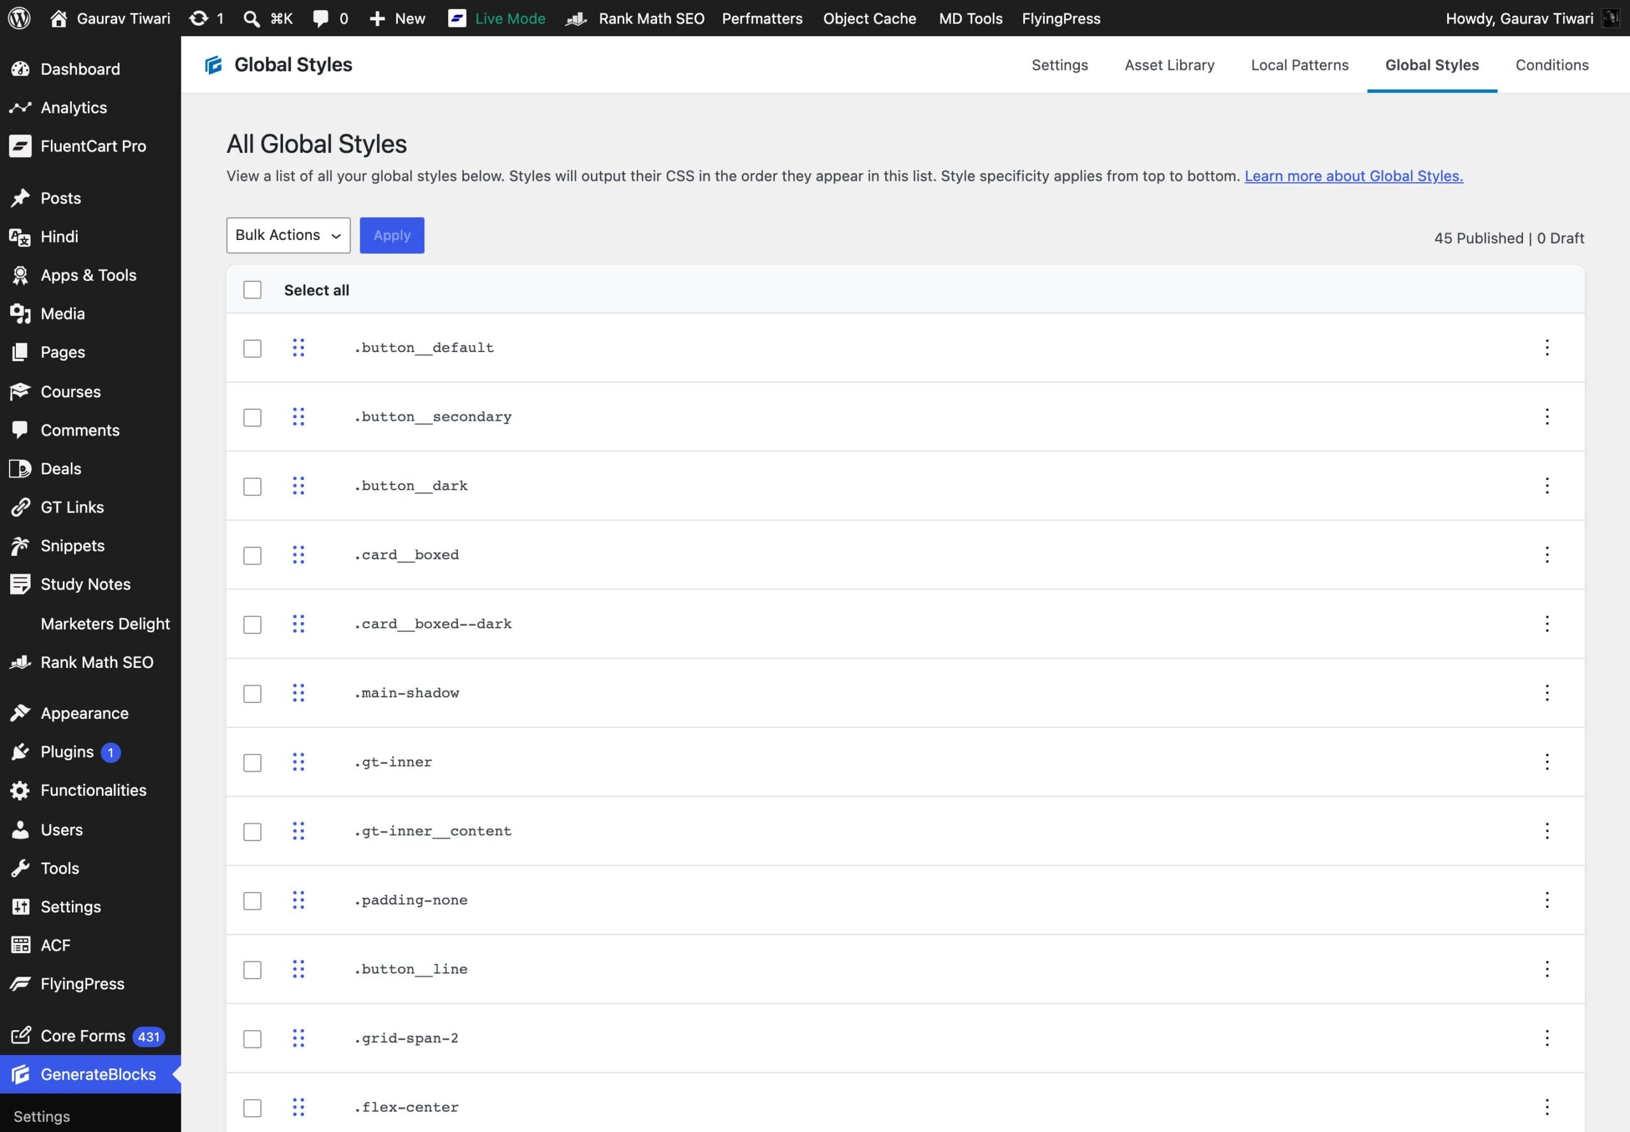
Task: Click the 45 Published count
Action: (x=1478, y=238)
